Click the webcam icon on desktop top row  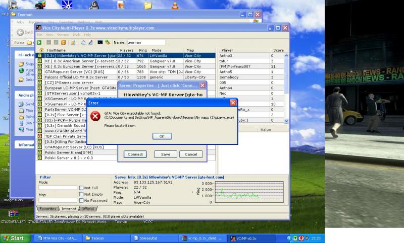tap(94, 5)
